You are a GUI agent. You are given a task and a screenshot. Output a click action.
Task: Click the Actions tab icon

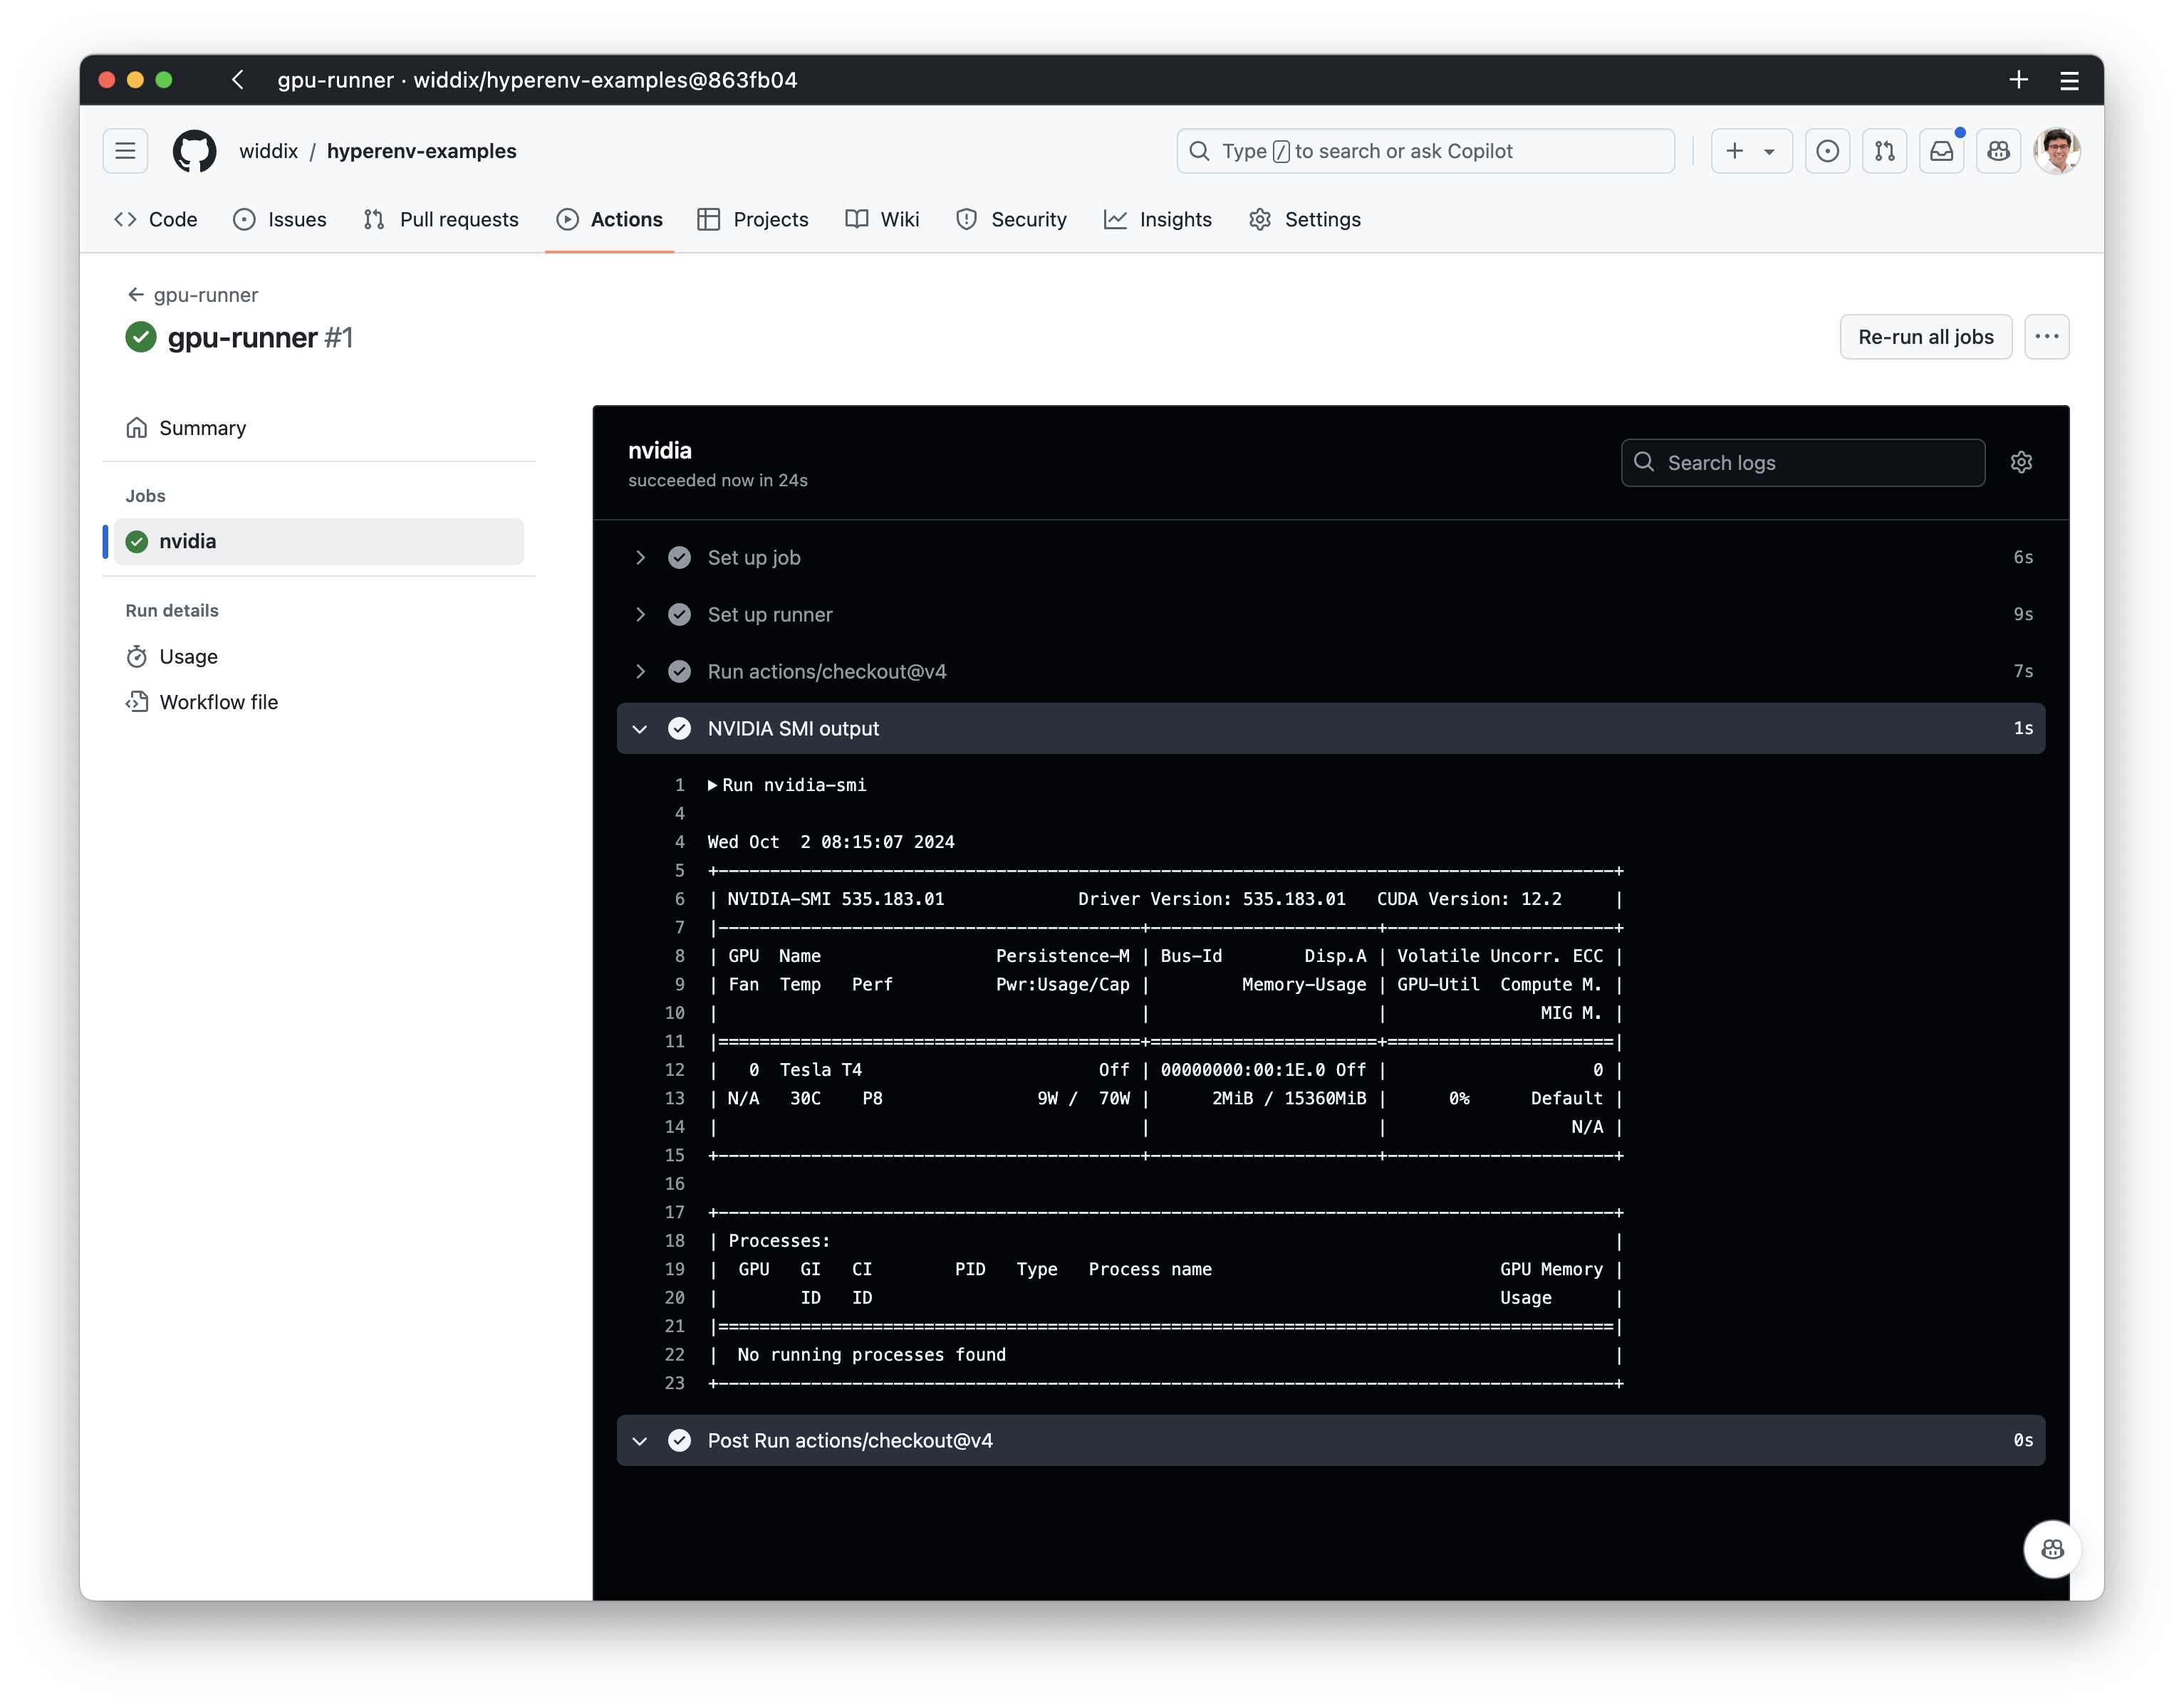pos(567,220)
